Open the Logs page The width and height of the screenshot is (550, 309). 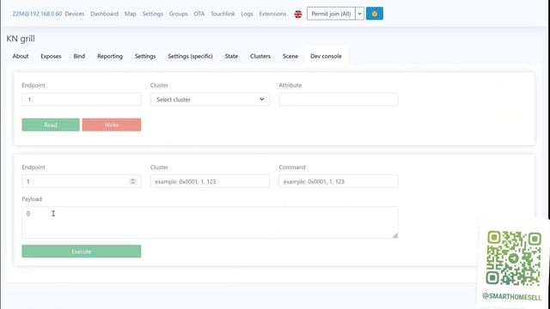[247, 14]
